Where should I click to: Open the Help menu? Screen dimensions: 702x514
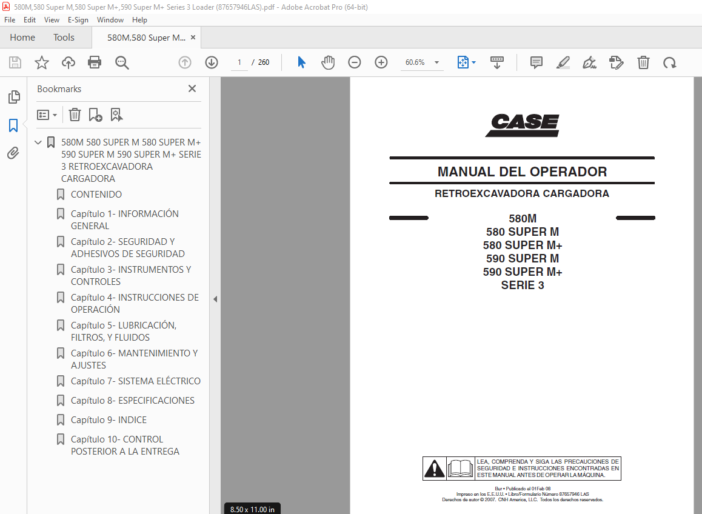coord(139,20)
